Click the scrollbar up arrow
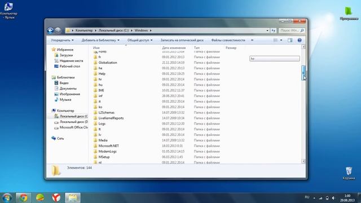361x203 pixels. pyautogui.click(x=303, y=47)
